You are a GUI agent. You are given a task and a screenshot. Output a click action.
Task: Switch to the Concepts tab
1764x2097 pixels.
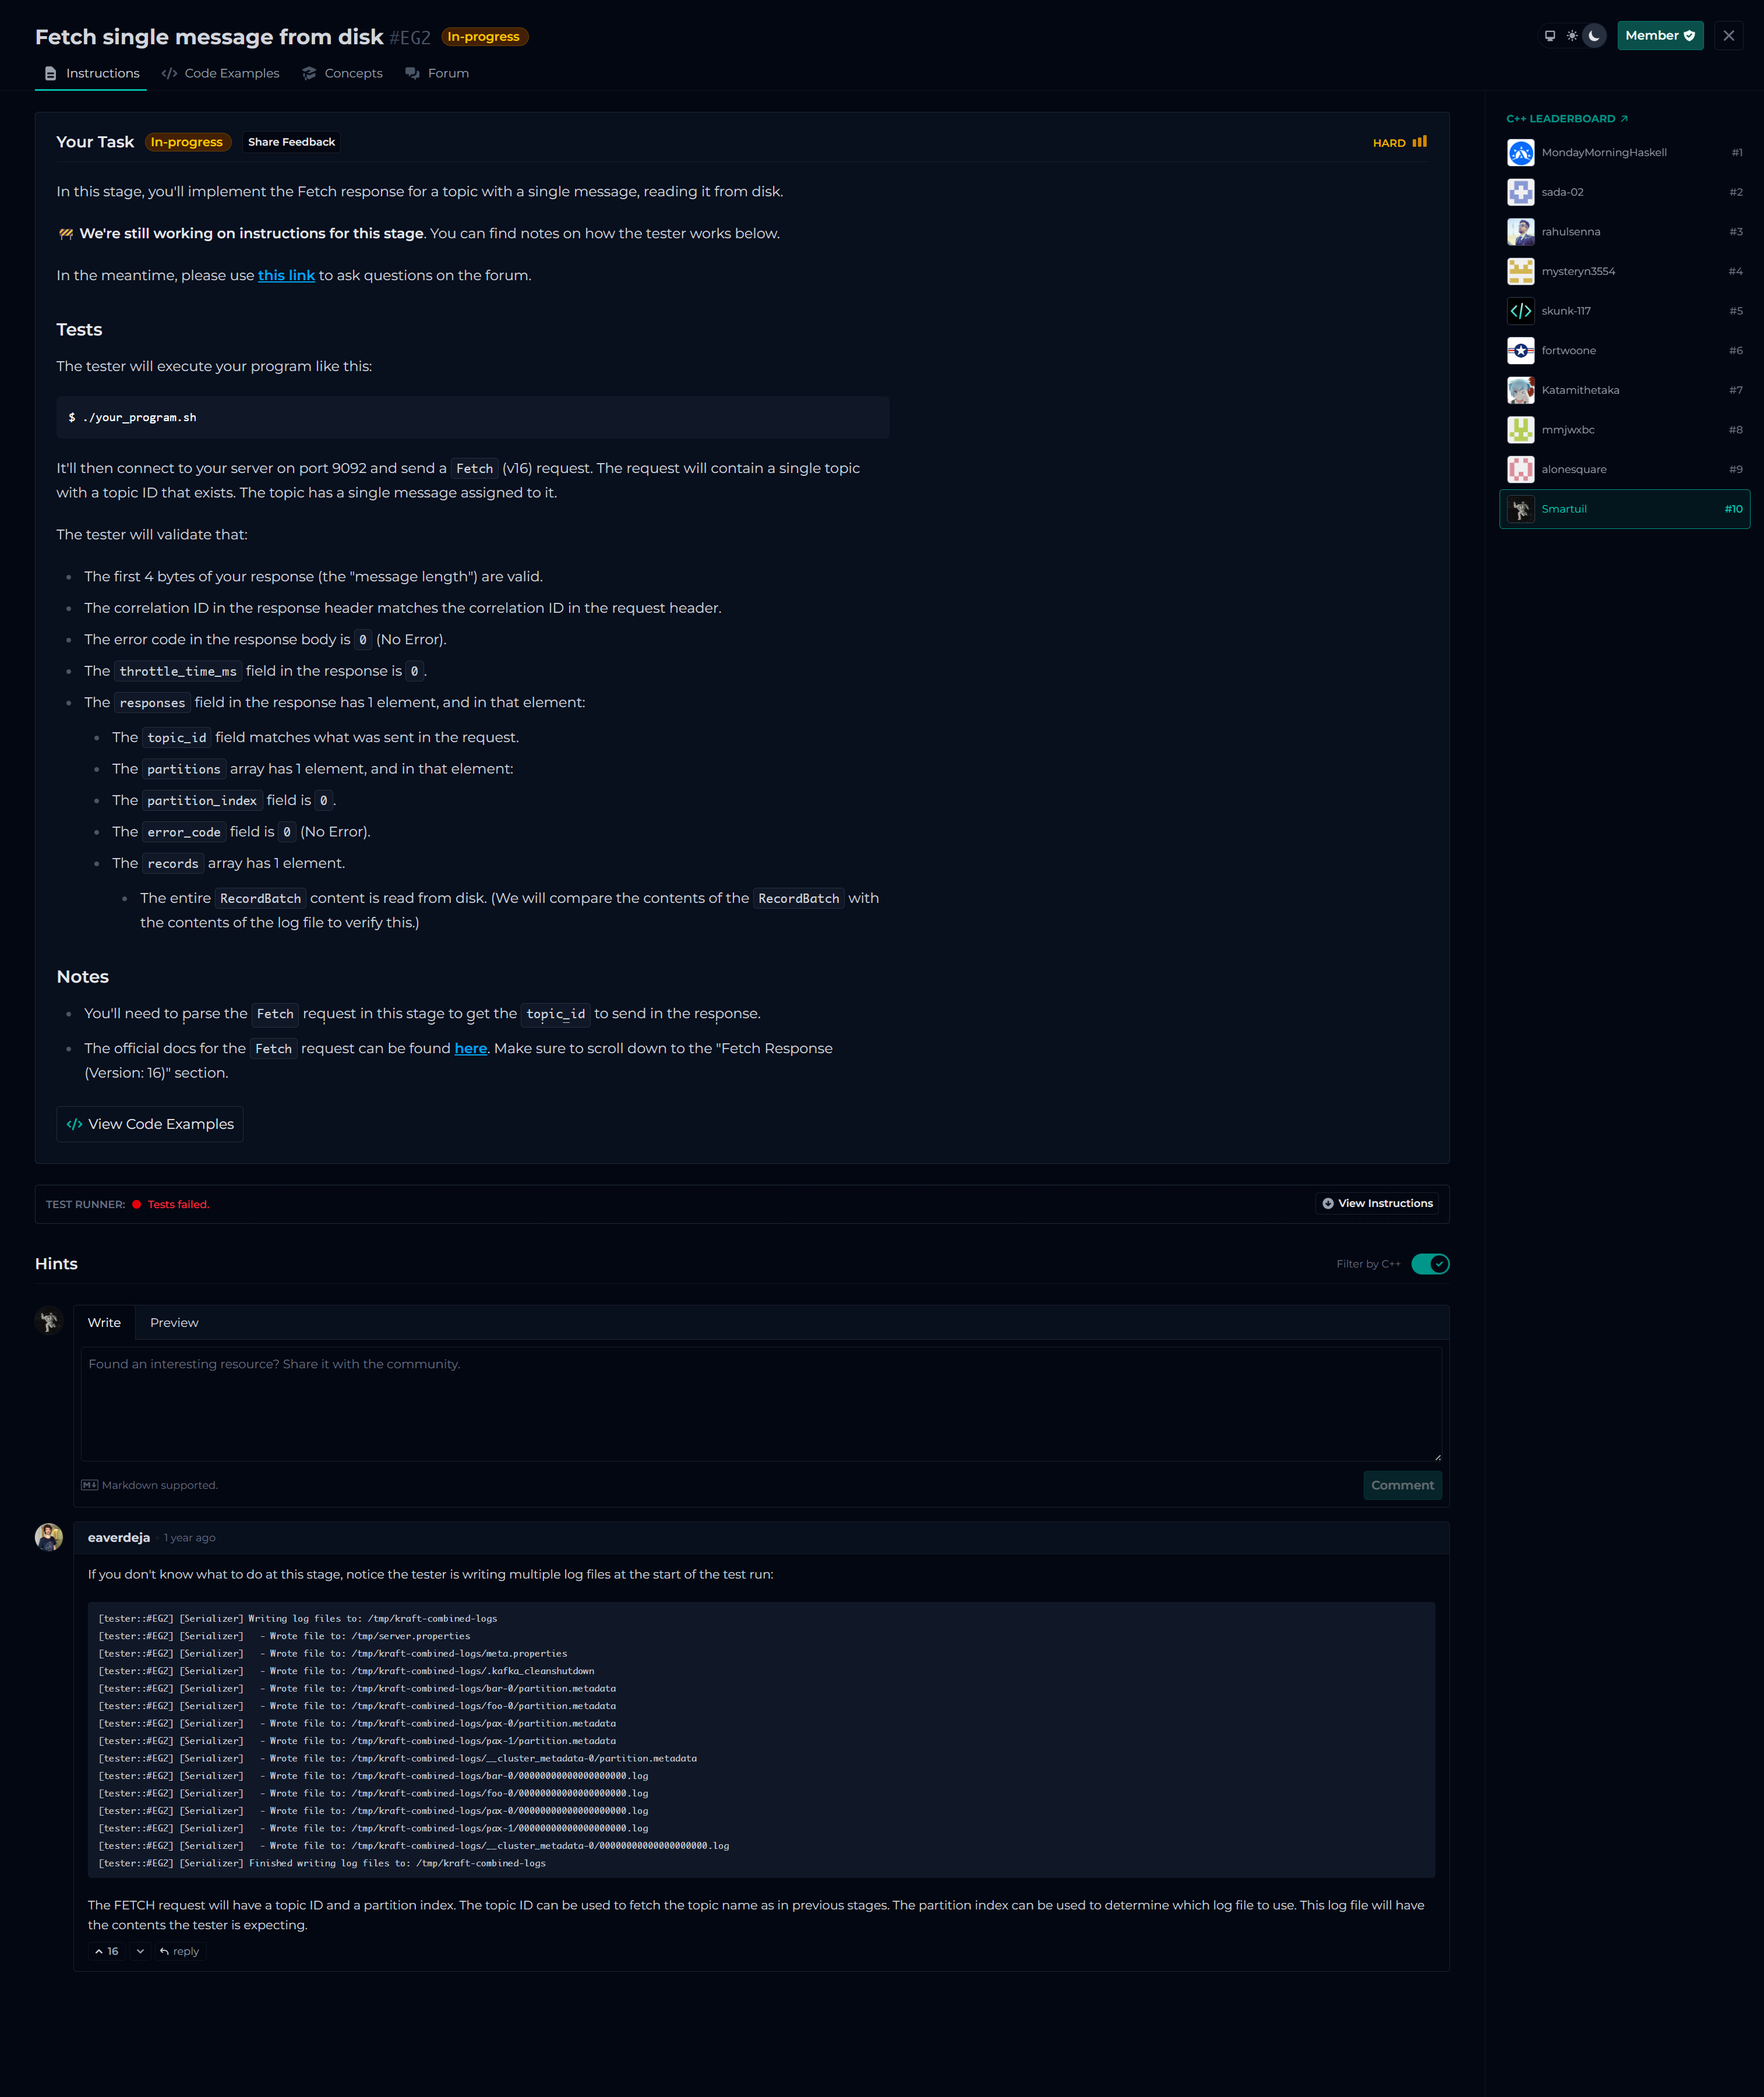pos(343,74)
